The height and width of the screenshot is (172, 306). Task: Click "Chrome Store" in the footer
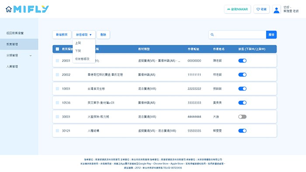[161, 164]
